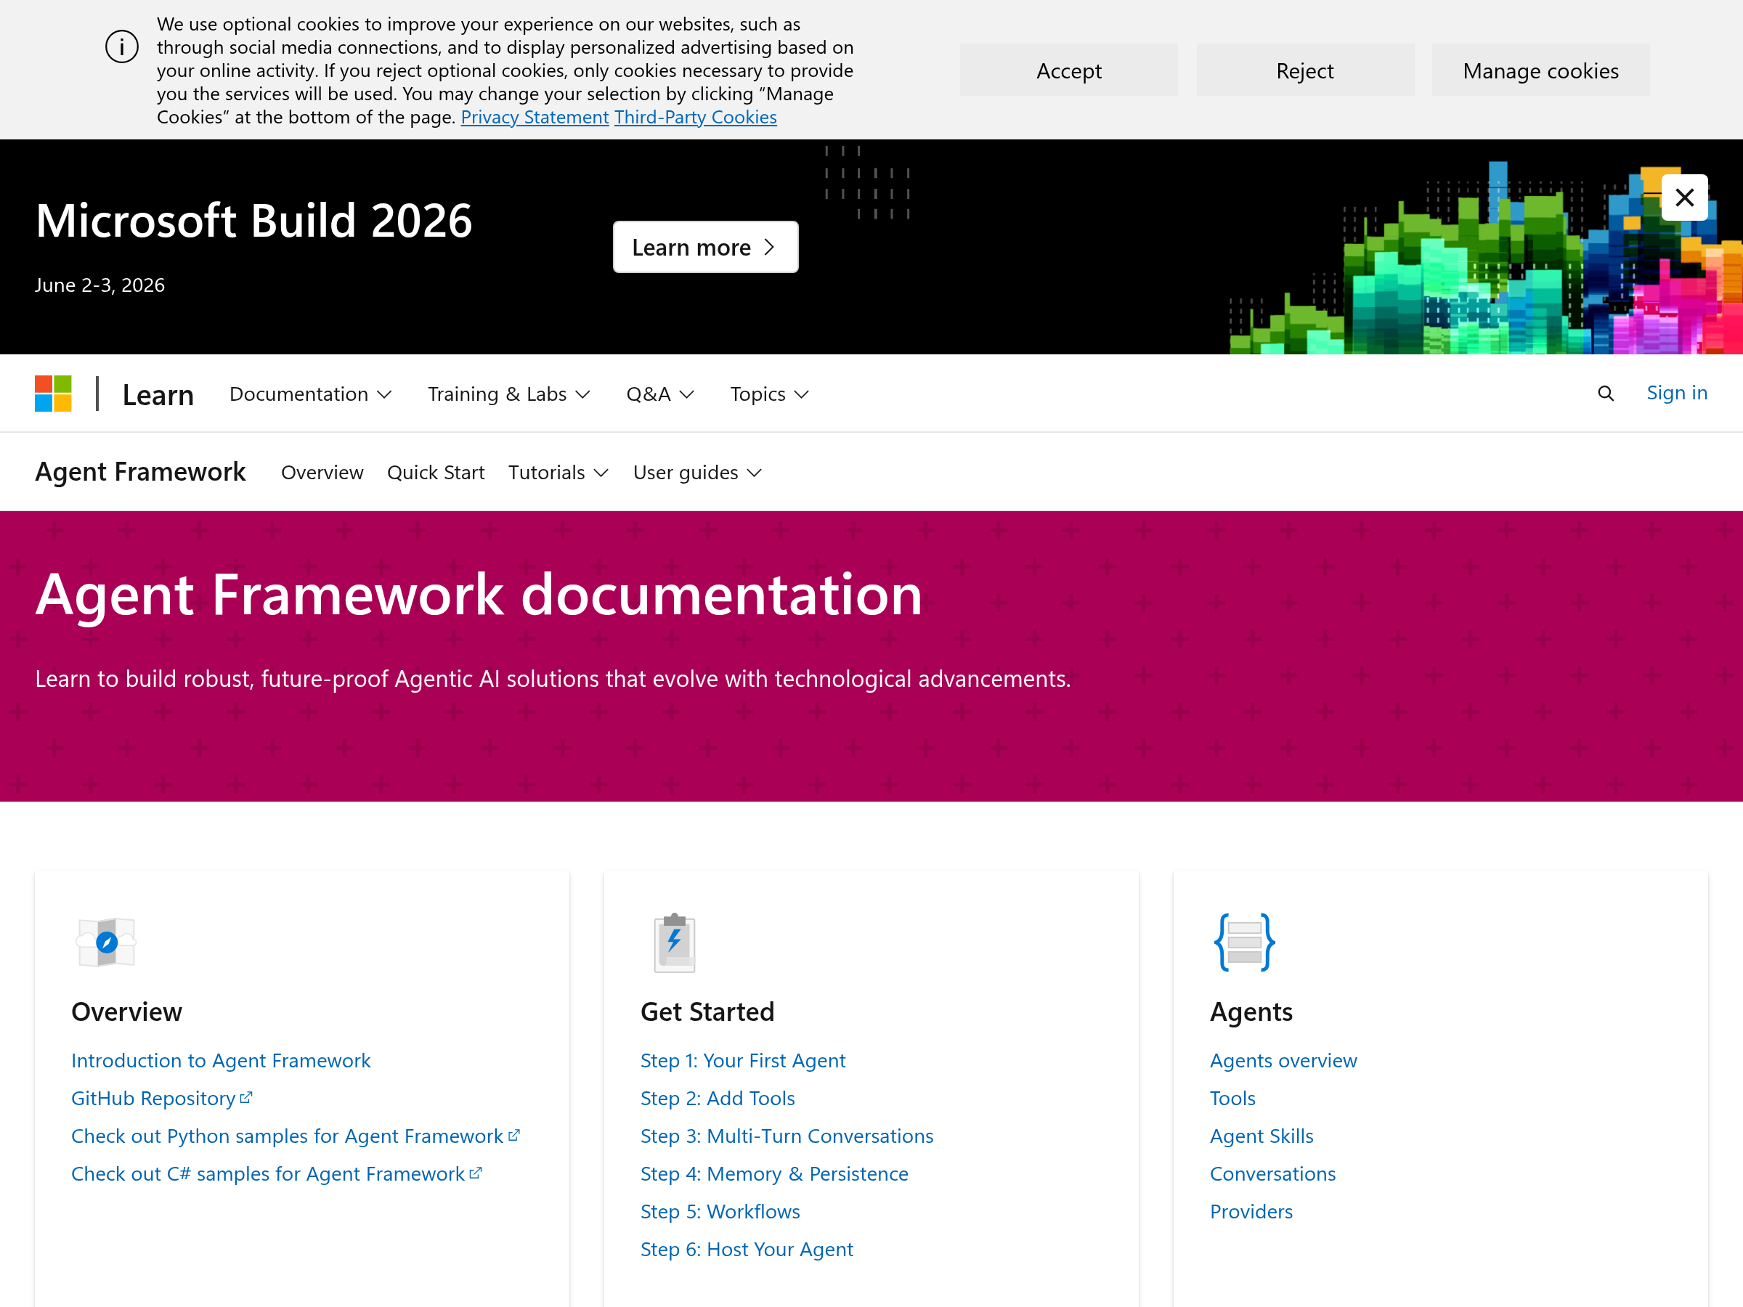Open the Tutorials dropdown

tap(558, 472)
